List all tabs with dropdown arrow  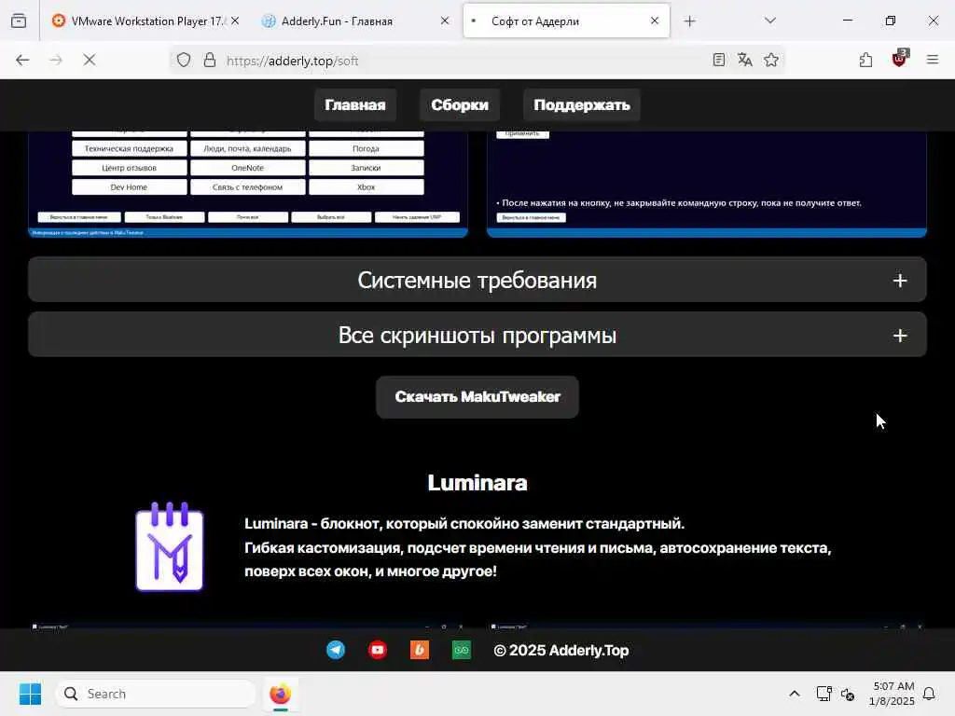point(770,21)
